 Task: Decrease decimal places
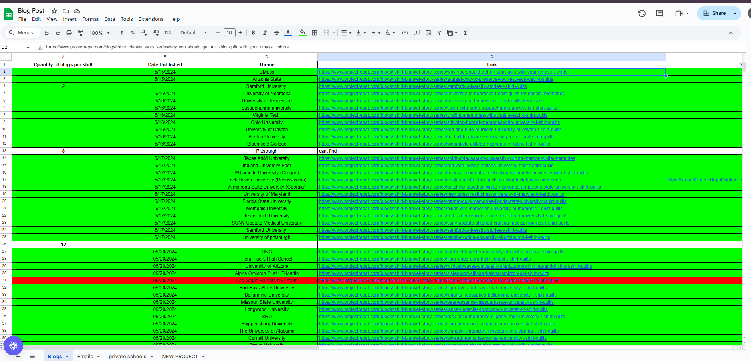pyautogui.click(x=144, y=33)
